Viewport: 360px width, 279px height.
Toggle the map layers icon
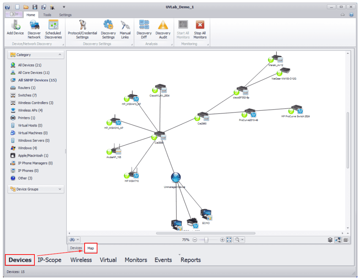(x=330, y=240)
